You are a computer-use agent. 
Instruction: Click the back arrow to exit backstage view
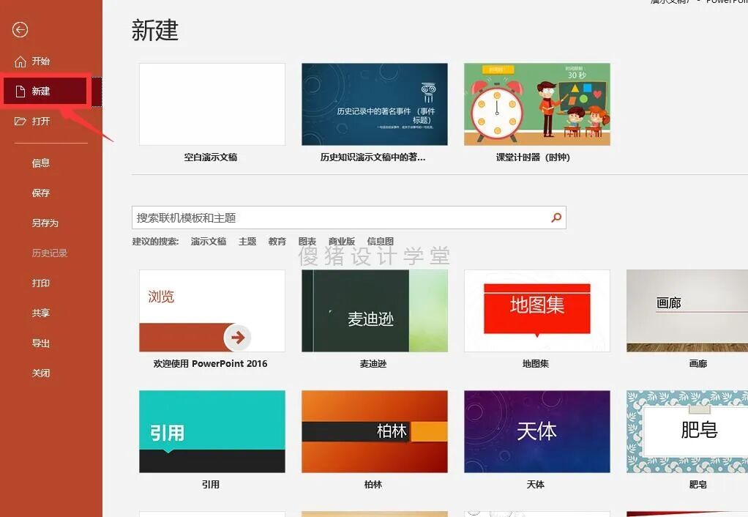click(x=20, y=30)
